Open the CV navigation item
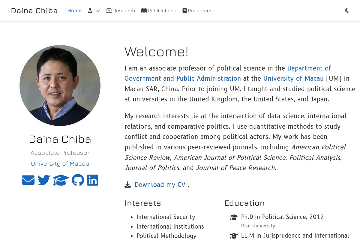 94,10
